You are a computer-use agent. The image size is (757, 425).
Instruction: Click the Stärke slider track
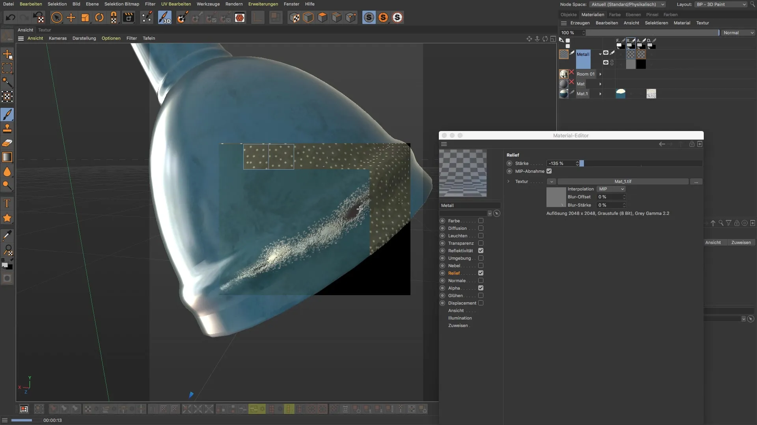[x=641, y=163]
